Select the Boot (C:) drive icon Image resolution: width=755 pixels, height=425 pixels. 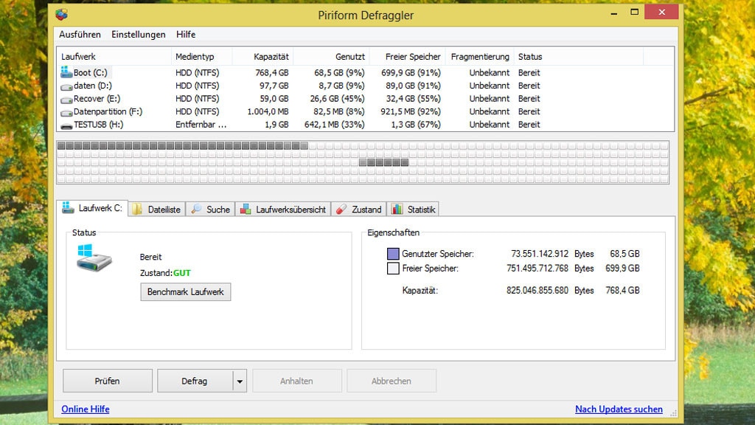(x=65, y=72)
